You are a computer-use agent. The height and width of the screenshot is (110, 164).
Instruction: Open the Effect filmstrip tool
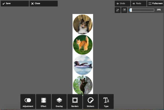tap(44, 102)
